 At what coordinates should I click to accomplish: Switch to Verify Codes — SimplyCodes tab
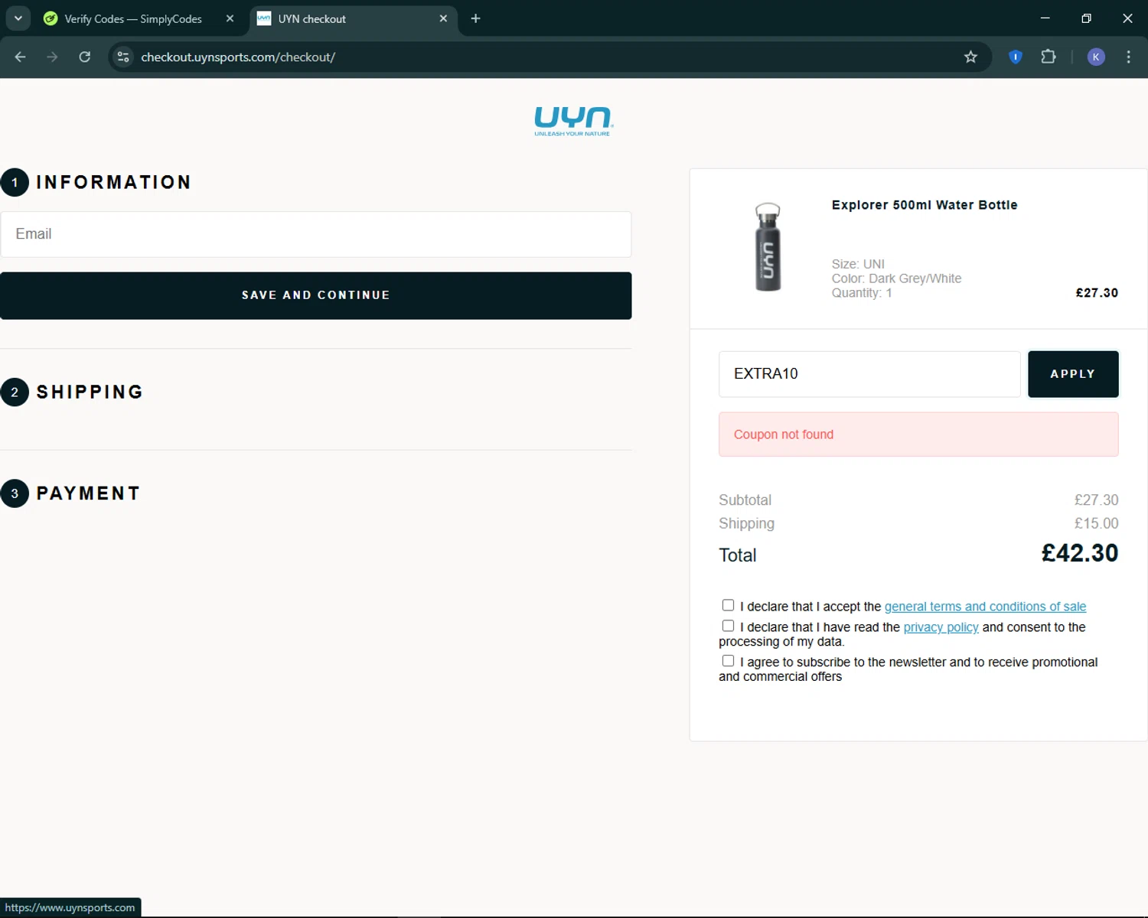(134, 19)
